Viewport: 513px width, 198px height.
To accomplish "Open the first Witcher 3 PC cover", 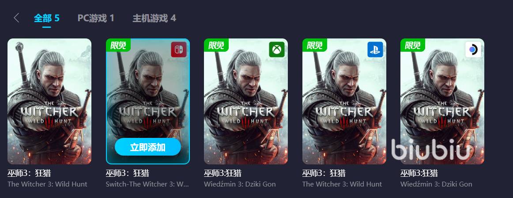I will click(x=49, y=102).
